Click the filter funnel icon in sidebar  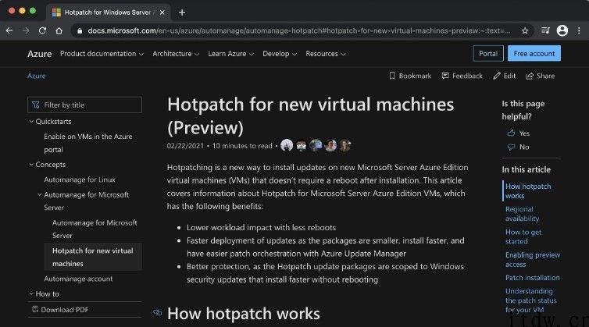coord(36,105)
